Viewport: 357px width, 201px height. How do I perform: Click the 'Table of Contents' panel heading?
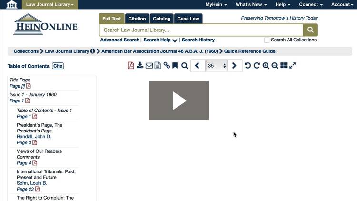pyautogui.click(x=28, y=66)
